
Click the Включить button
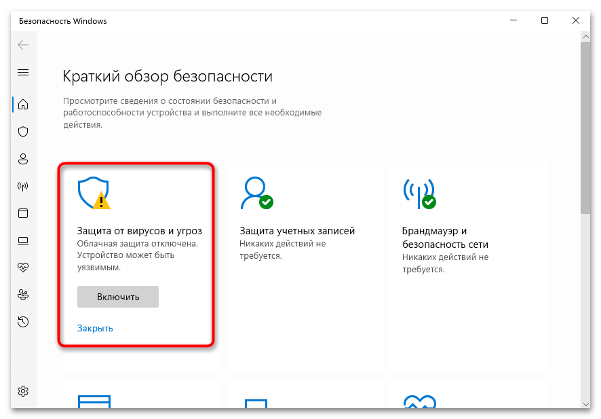click(x=118, y=297)
